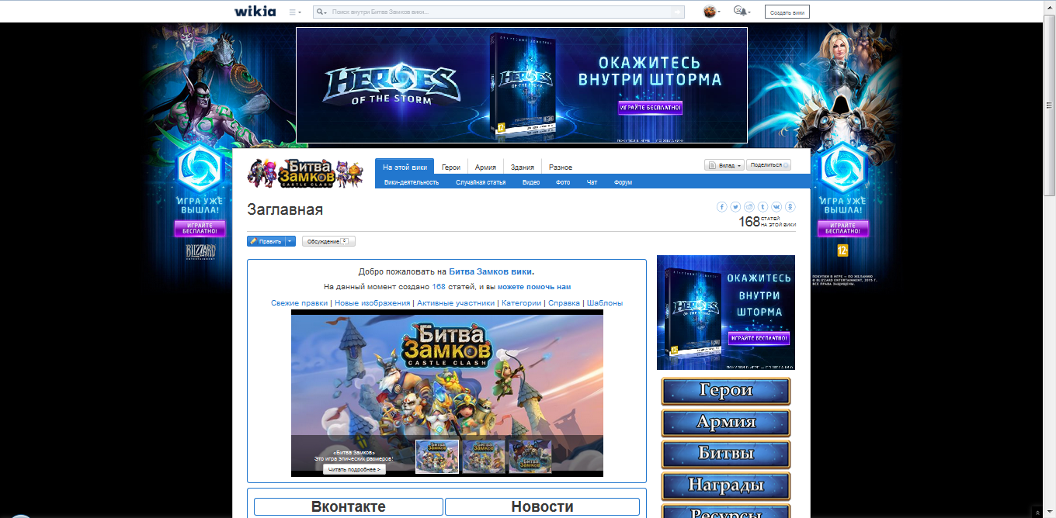This screenshot has width=1056, height=518.
Task: Click the "Вконтакте" section header
Action: [349, 507]
